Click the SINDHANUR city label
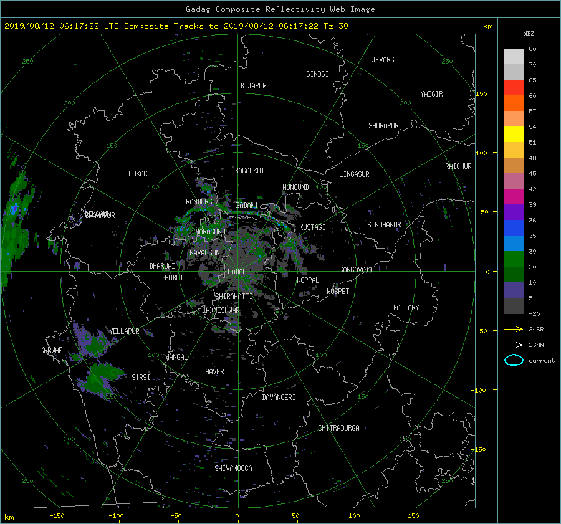 click(384, 225)
